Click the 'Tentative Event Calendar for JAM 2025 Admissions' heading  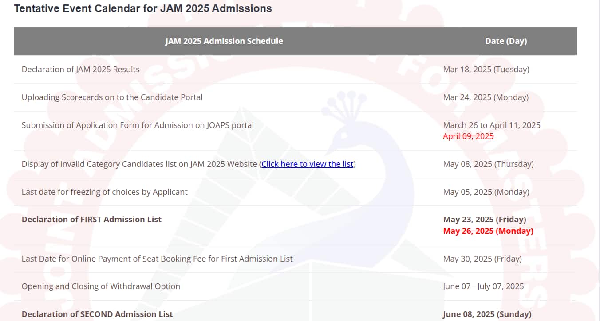coord(143,8)
